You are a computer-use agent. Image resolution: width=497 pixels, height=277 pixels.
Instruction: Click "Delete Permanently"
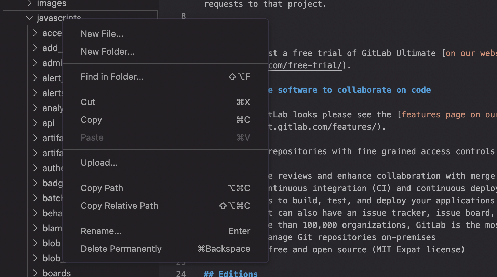pos(121,249)
